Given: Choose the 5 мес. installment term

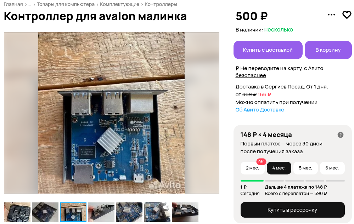Looking at the screenshot, I should click(x=305, y=168).
